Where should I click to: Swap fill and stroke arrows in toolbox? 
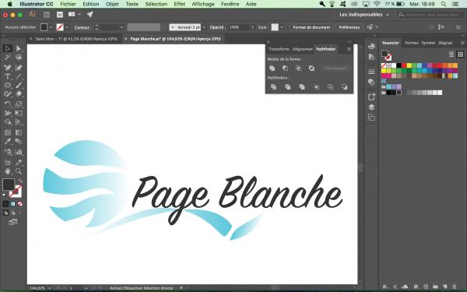tap(20, 181)
